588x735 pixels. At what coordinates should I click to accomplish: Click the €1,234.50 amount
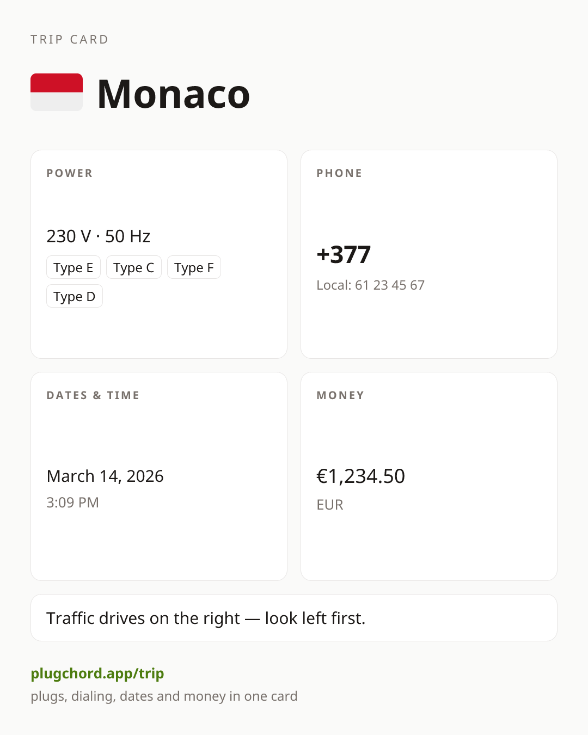click(361, 476)
